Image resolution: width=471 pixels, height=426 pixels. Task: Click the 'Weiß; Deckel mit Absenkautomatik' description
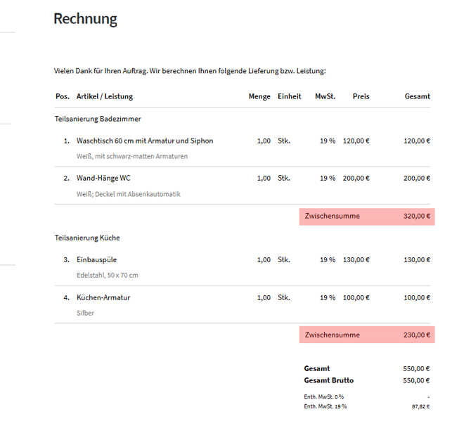point(129,193)
